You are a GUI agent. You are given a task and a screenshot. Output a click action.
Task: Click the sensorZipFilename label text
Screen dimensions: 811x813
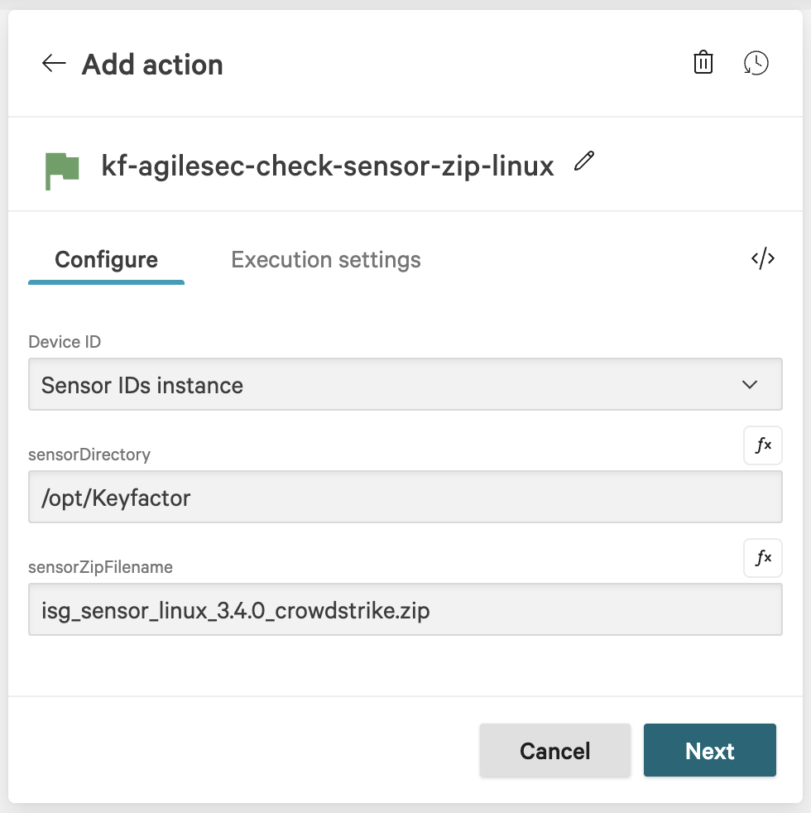pyautogui.click(x=100, y=567)
